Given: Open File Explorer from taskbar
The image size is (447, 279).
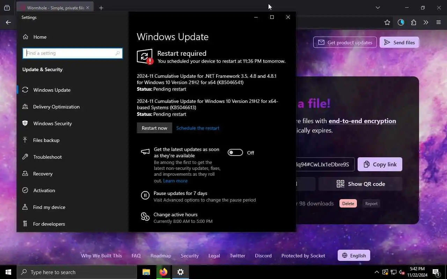Looking at the screenshot, I should tap(146, 272).
